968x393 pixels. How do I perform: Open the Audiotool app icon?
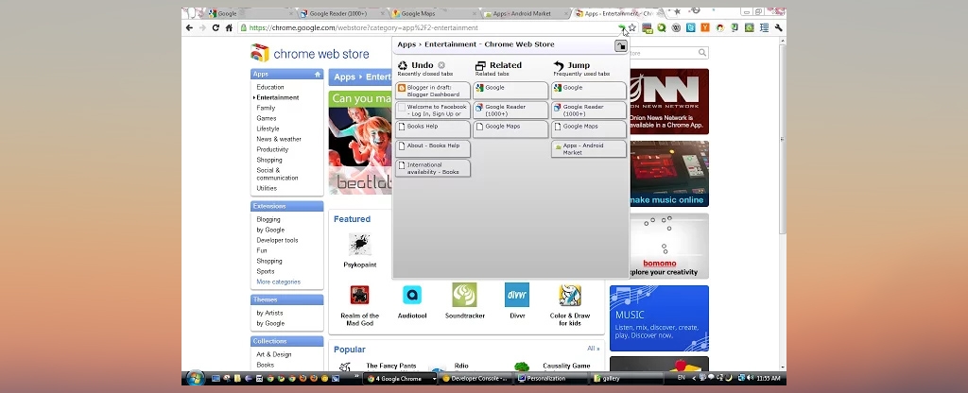412,295
